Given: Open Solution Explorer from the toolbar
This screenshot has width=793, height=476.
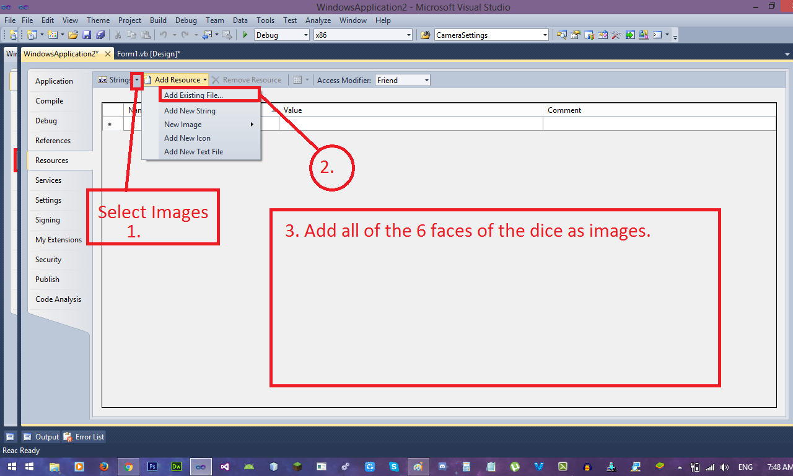Looking at the screenshot, I should click(x=562, y=35).
